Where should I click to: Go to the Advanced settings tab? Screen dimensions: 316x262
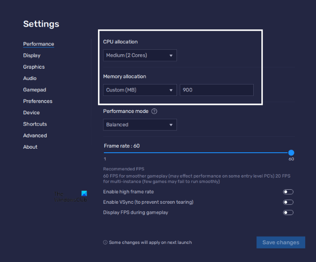click(35, 136)
